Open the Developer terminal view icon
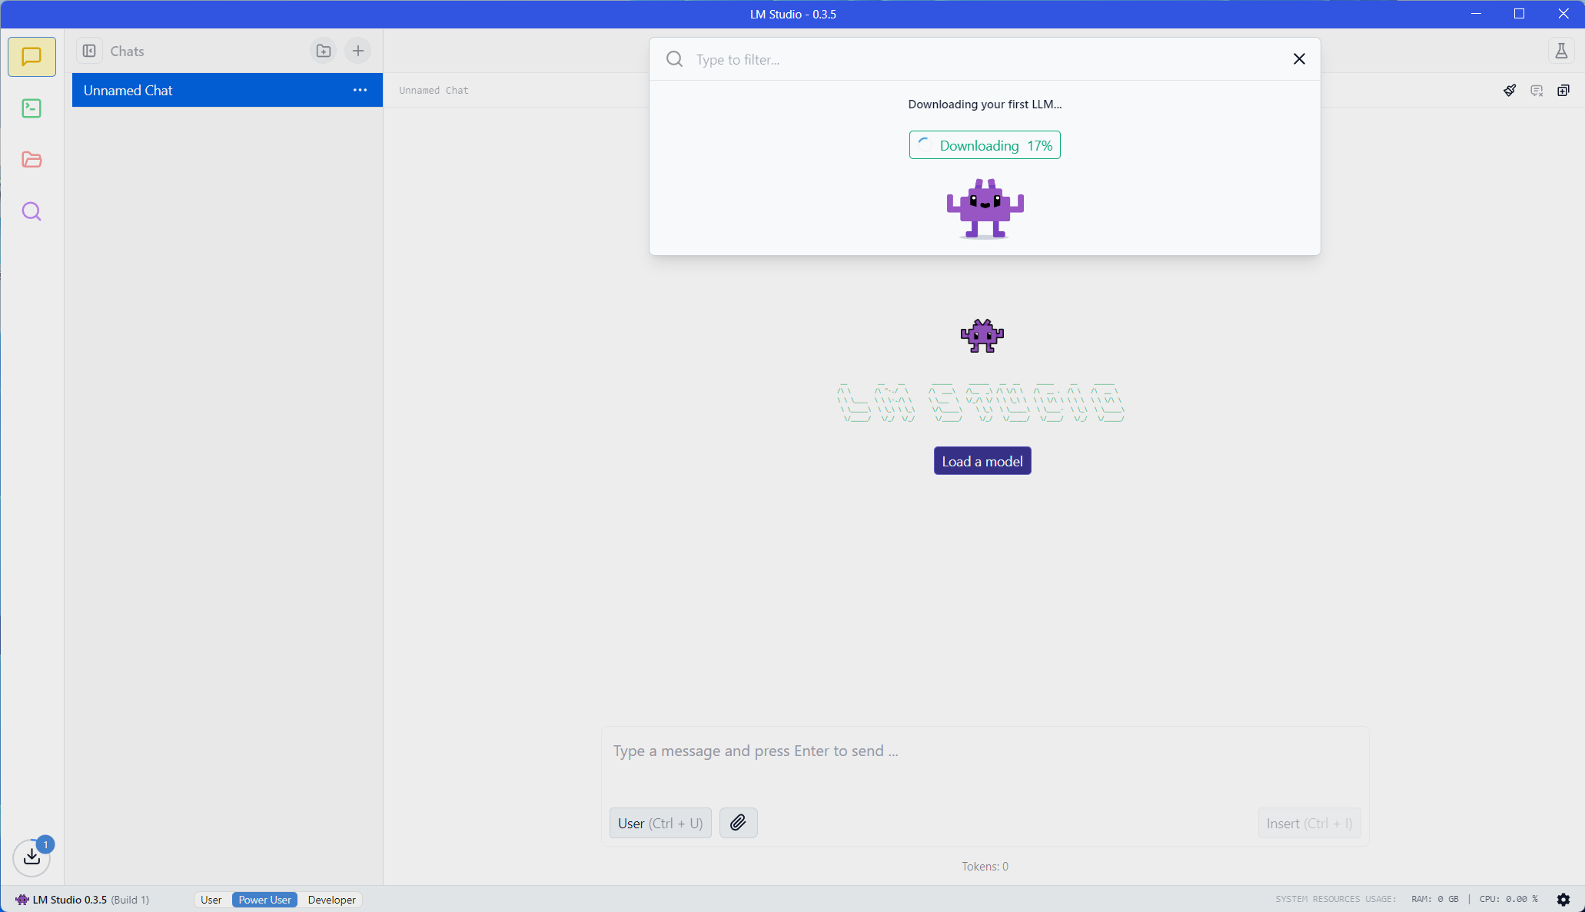 (32, 108)
